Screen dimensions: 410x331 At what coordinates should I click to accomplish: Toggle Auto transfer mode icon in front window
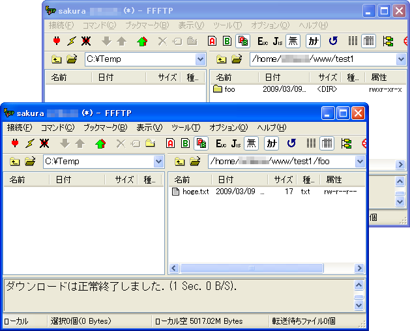pyautogui.click(x=201, y=143)
